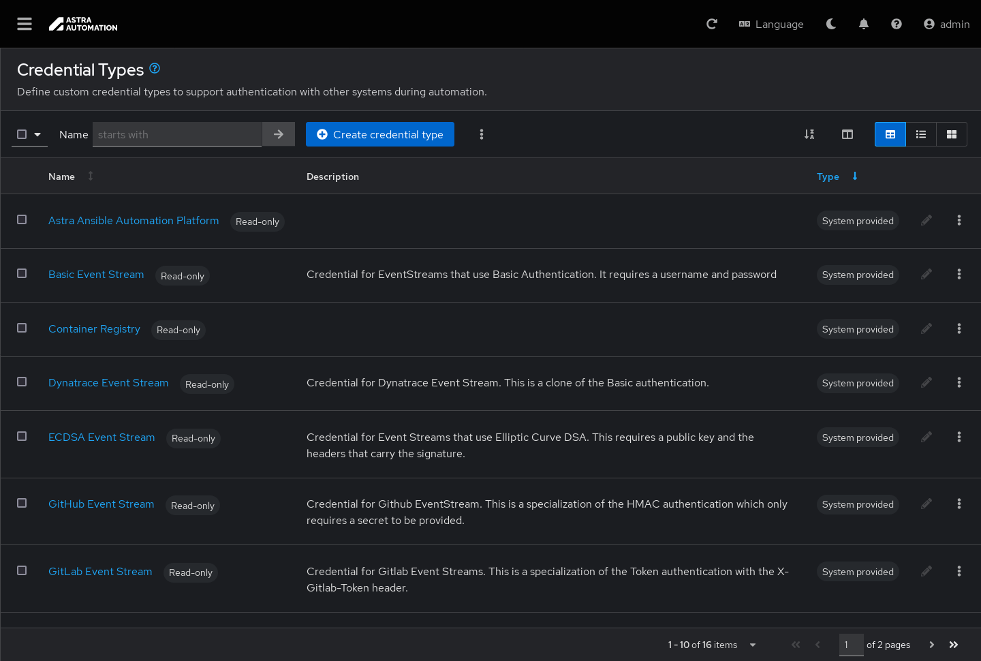Open row actions for ECDSA Event Stream
Viewport: 981px width, 661px height.
pyautogui.click(x=959, y=437)
